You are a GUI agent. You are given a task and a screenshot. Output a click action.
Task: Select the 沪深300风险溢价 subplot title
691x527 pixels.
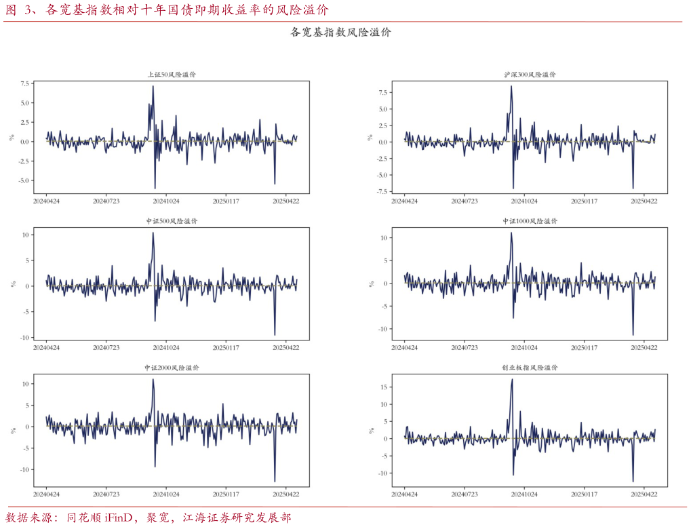click(x=530, y=75)
